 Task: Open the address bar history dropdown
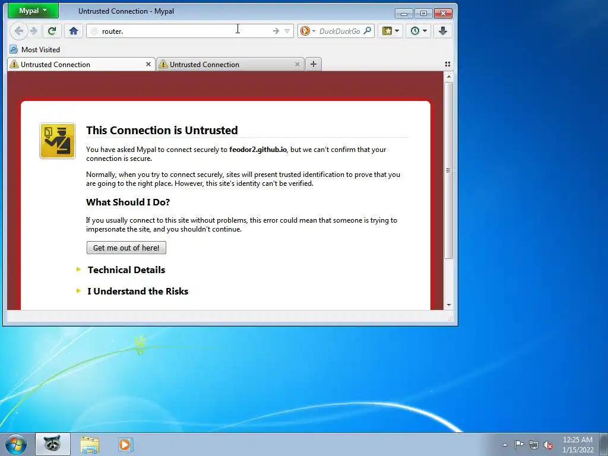point(287,31)
